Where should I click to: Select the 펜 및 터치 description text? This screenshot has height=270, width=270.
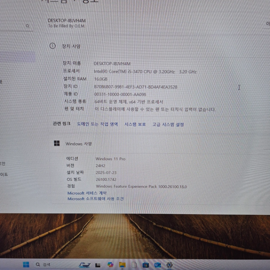point(155,109)
